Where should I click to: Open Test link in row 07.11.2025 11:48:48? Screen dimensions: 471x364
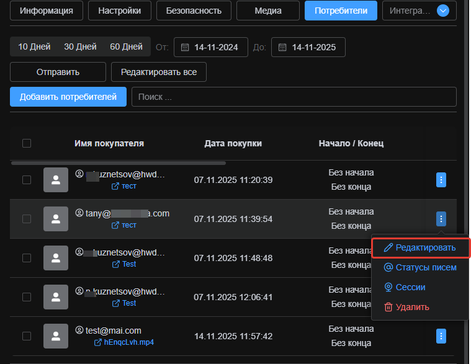point(124,264)
